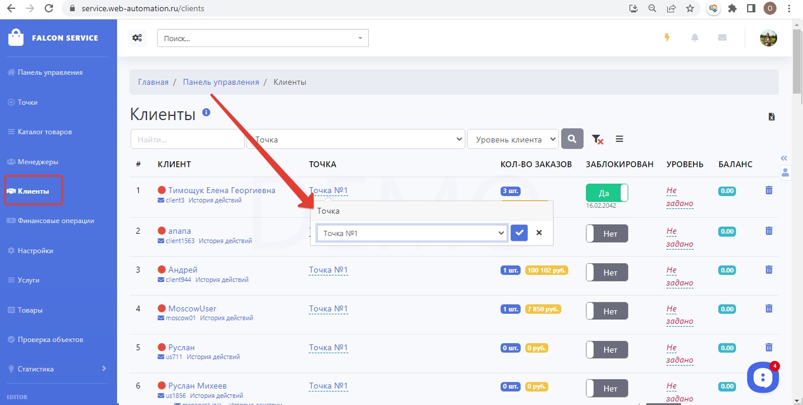Click the clear filter icon
803x405 pixels.
[x=597, y=140]
